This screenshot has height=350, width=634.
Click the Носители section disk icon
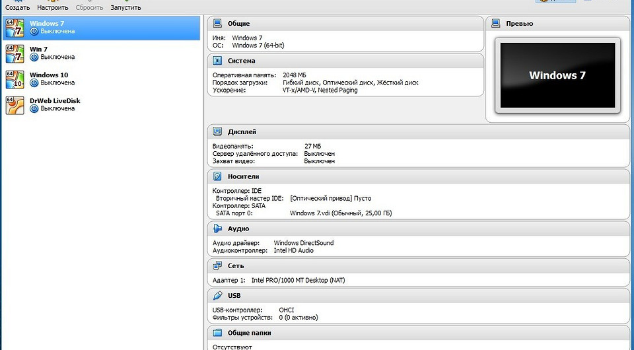point(217,176)
